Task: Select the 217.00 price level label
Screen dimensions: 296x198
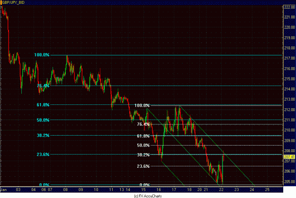Action: pos(289,58)
